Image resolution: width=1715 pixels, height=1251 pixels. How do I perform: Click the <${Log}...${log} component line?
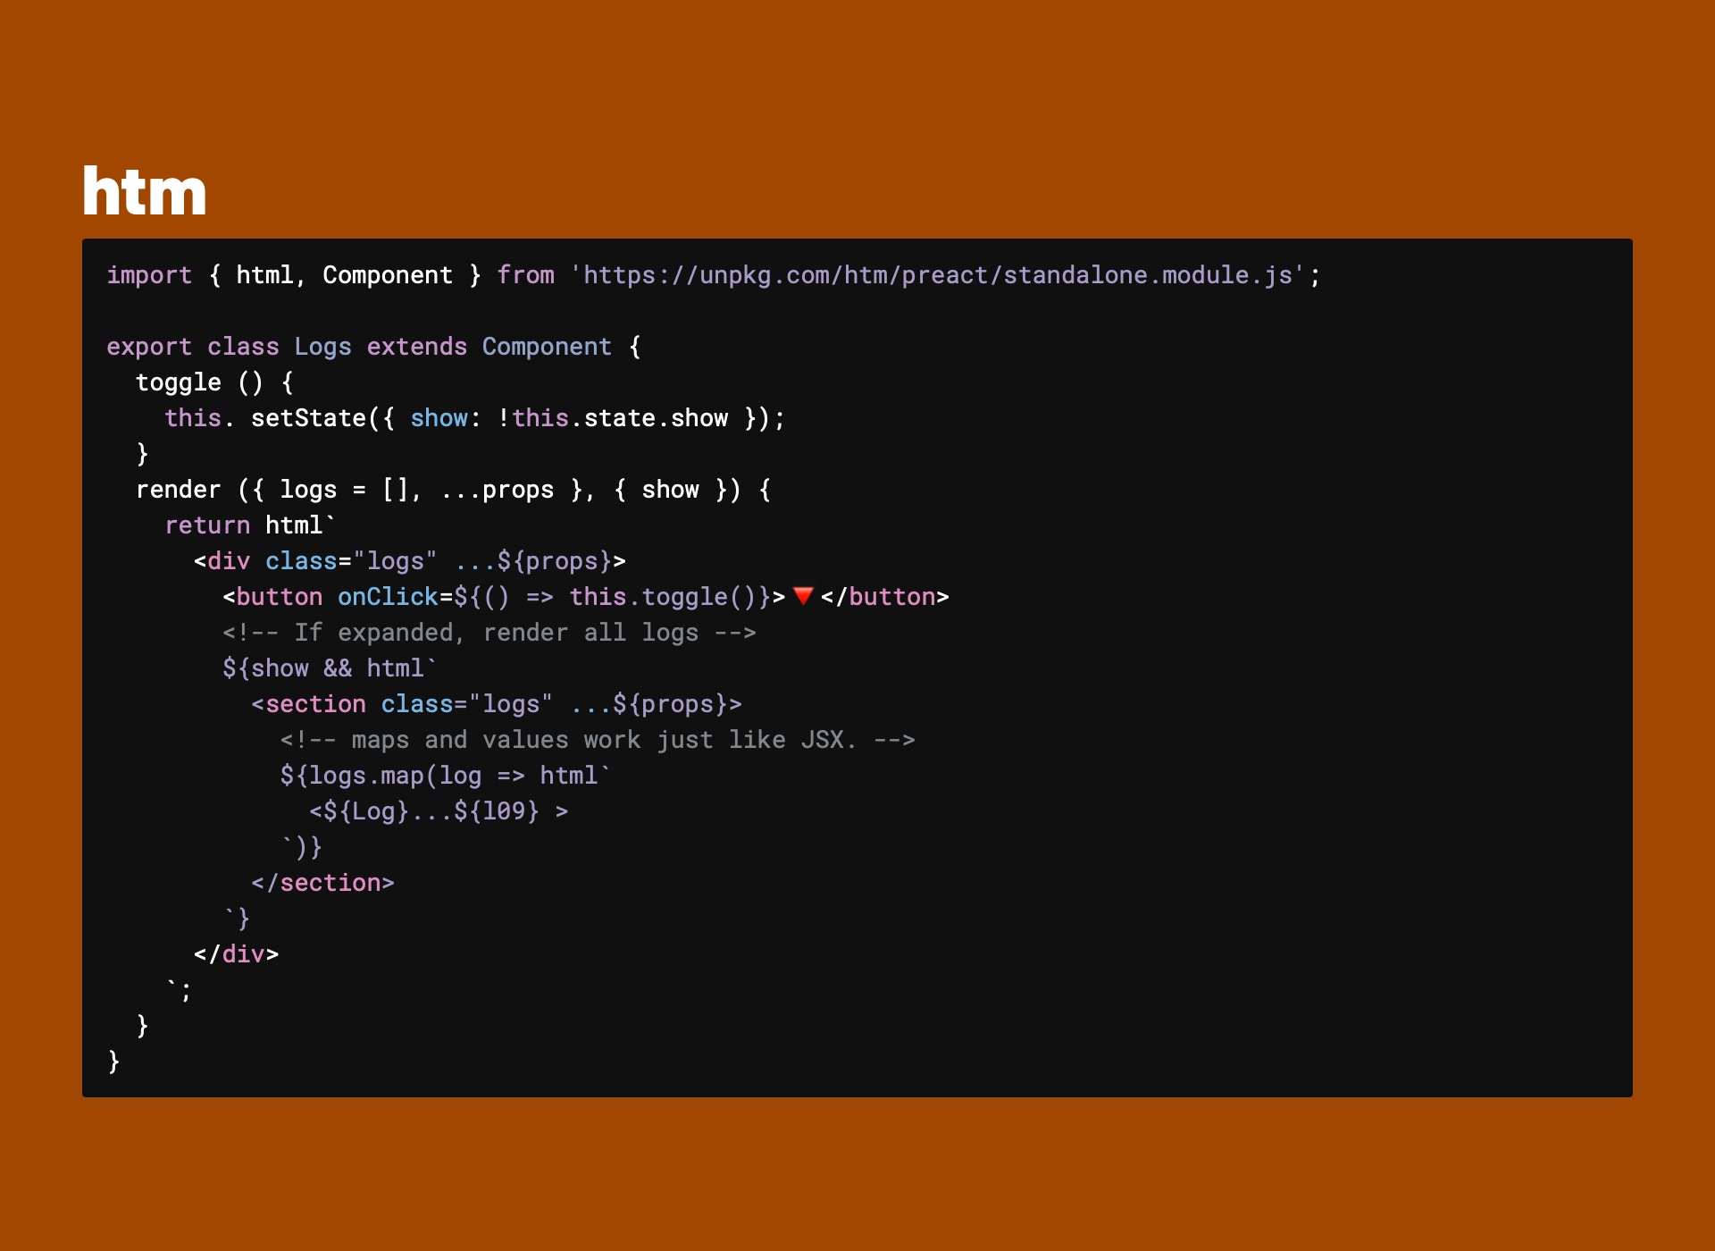pyautogui.click(x=438, y=811)
